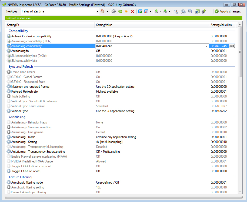Image resolution: width=247 pixels, height=202 pixels.
Task: Select Vertical Sync Smooth AFR behavior row
Action: tap(121, 101)
